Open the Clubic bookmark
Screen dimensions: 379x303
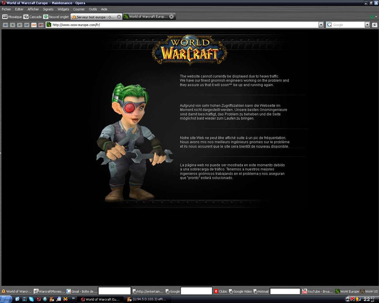[221, 291]
